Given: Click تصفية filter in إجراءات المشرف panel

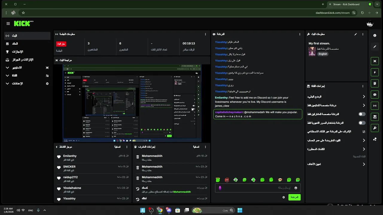Looking at the screenshot, I should (x=196, y=147).
